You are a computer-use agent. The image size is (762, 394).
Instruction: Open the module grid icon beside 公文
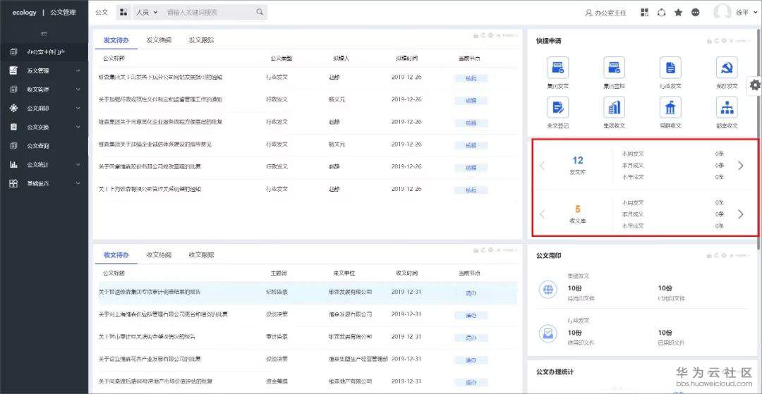123,12
